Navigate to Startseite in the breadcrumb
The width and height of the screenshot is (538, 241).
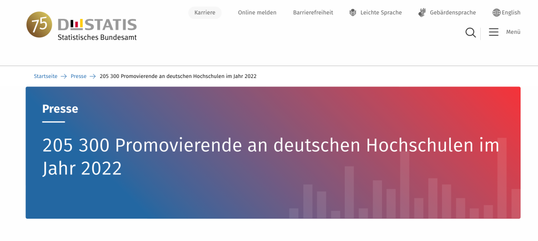pos(45,77)
